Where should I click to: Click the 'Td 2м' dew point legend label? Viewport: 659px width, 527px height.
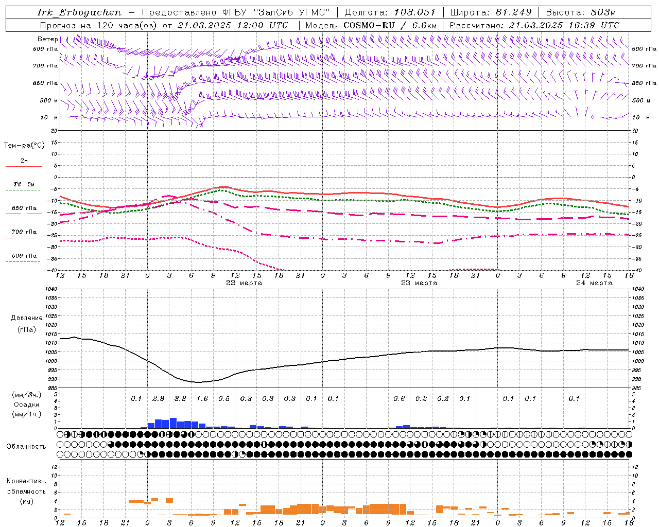pyautogui.click(x=24, y=184)
